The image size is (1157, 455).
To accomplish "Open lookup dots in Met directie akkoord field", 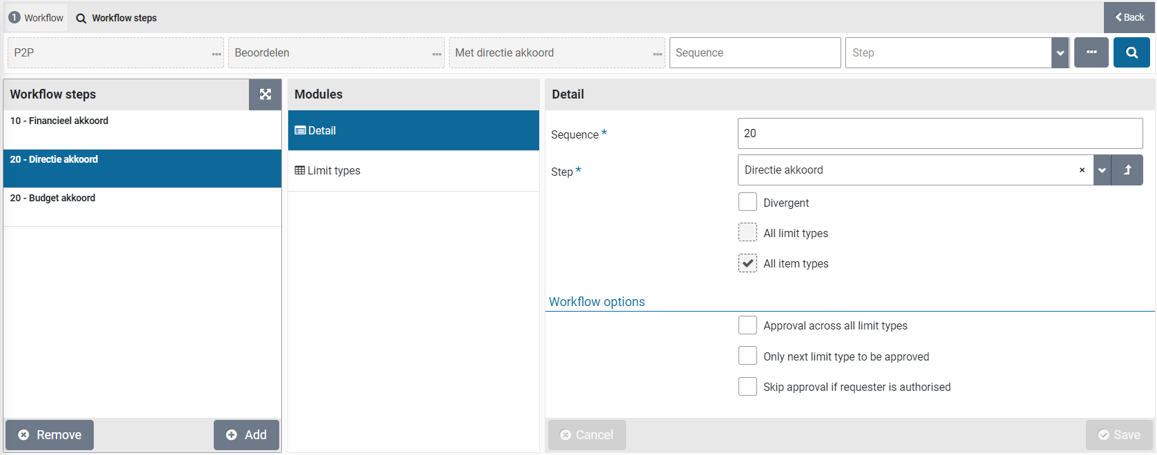I will [x=658, y=54].
